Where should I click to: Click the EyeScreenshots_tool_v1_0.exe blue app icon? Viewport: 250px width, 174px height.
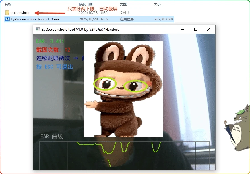7,19
